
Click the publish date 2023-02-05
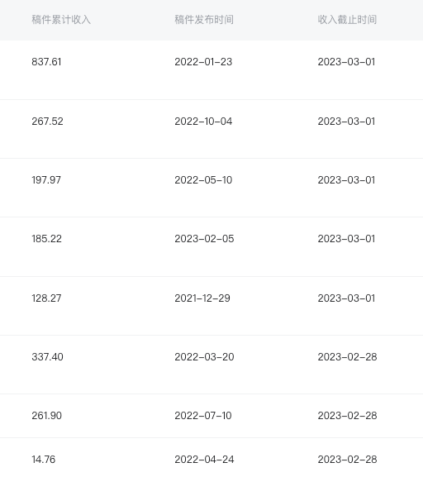(x=204, y=239)
